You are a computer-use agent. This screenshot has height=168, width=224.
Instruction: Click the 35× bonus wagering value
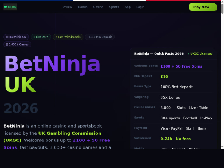click(170, 97)
